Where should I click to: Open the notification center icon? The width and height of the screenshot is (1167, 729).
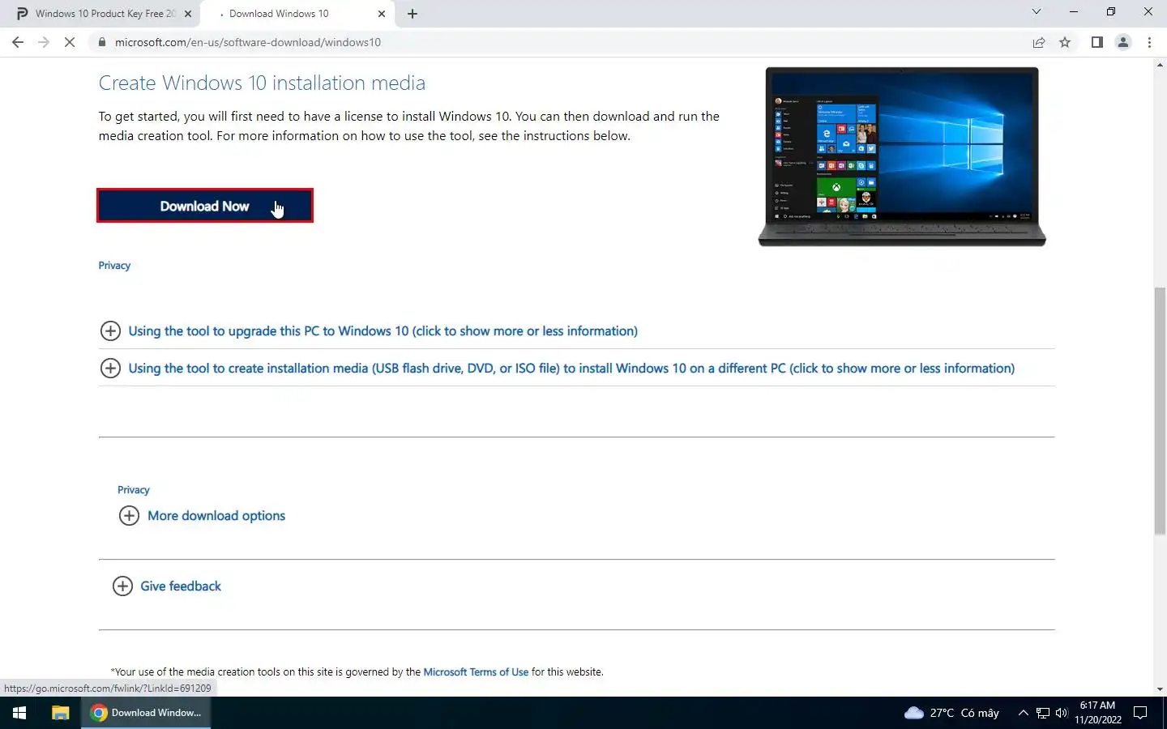pyautogui.click(x=1140, y=713)
